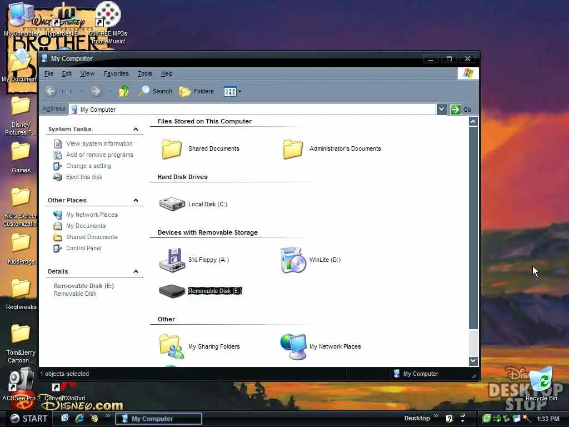Click Add or remove programs link
569x427 pixels.
(x=99, y=155)
